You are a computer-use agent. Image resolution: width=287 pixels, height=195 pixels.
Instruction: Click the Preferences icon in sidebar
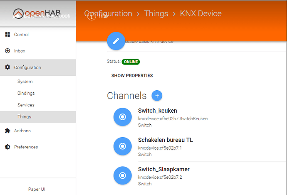pos(7,147)
